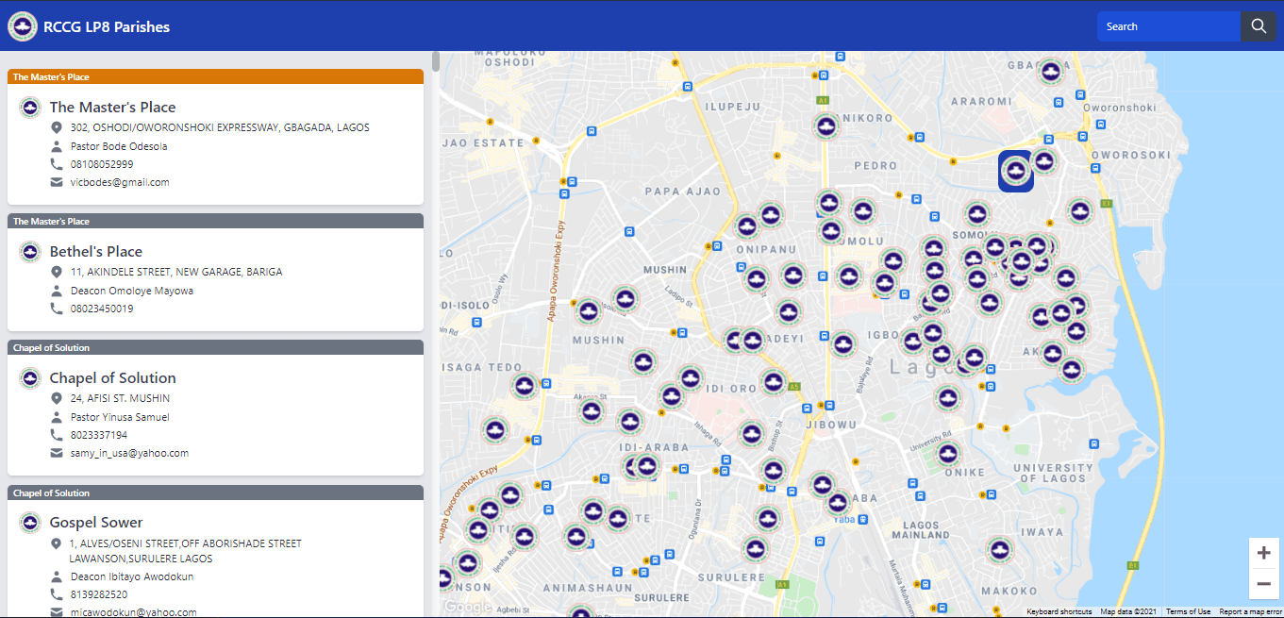Click the orange The Master's Place header
This screenshot has width=1284, height=618.
tap(215, 76)
